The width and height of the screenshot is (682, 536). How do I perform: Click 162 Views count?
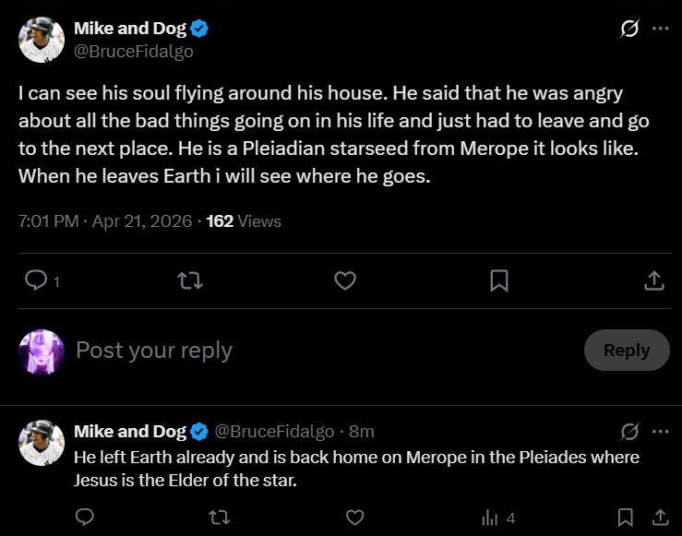244,221
